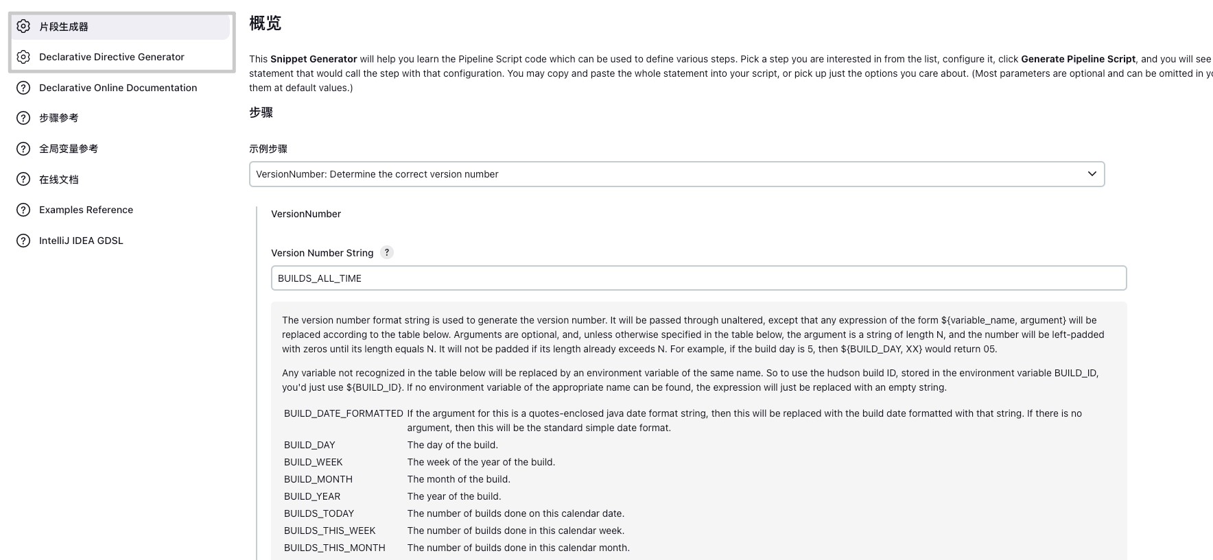
Task: Open the 全局变量参考 text link
Action: pyautogui.click(x=69, y=149)
